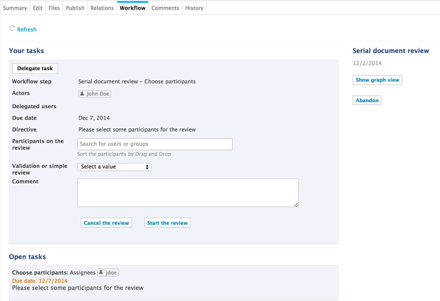Abandon the serial document review

pos(367,100)
